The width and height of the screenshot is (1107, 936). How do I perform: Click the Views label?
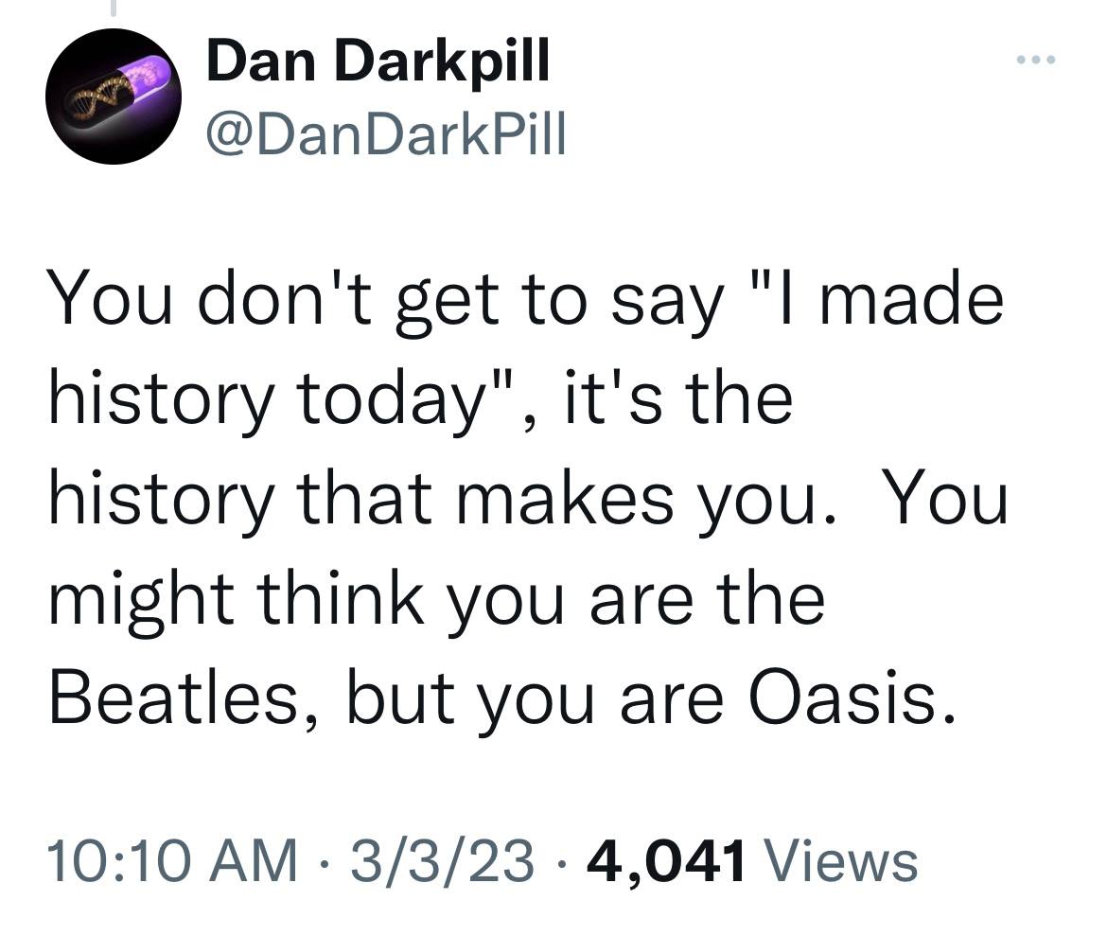pyautogui.click(x=841, y=860)
